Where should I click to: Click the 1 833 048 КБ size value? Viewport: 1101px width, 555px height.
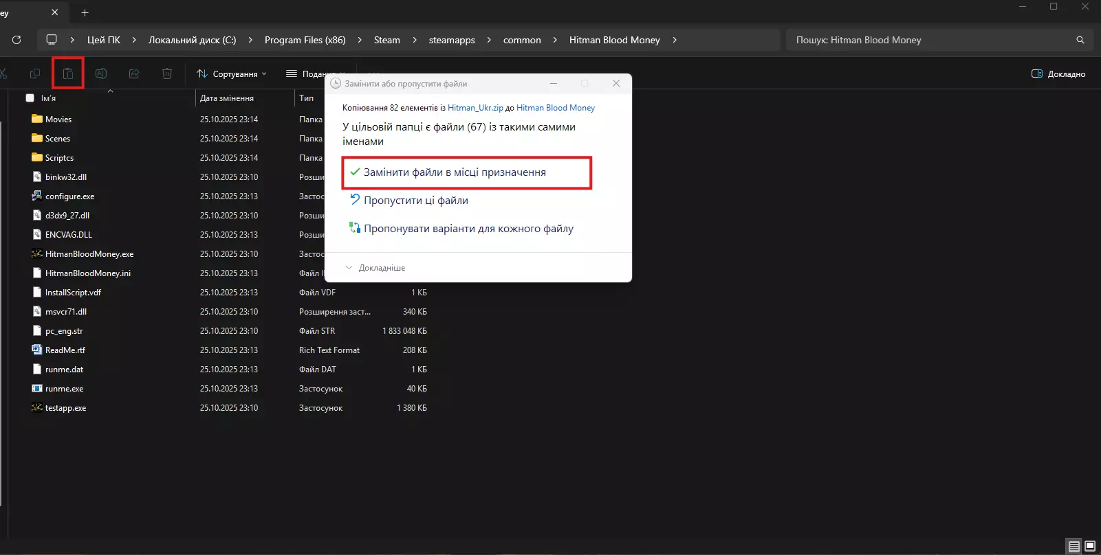404,330
